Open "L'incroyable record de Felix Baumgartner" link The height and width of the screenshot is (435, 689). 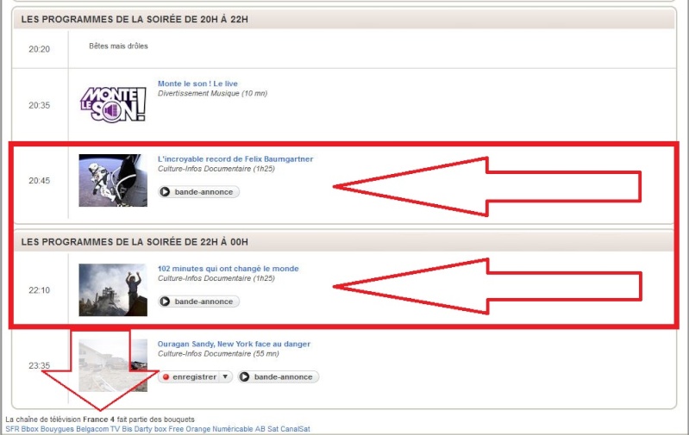[x=235, y=158]
